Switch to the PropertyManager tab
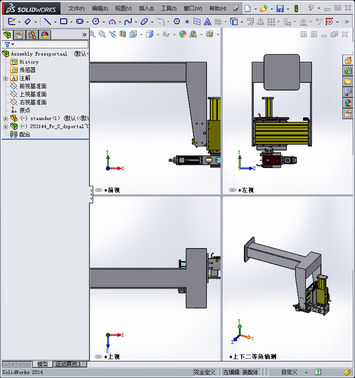 click(x=20, y=35)
